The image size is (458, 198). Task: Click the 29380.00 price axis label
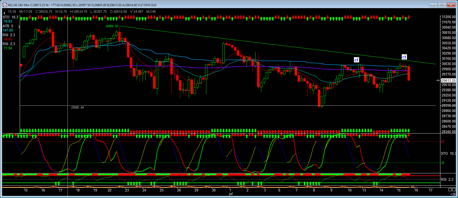point(449,90)
